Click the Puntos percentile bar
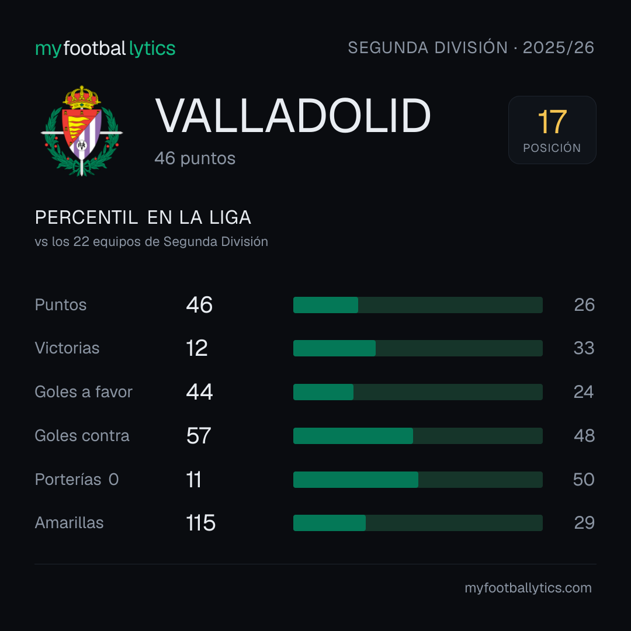The image size is (631, 631). pyautogui.click(x=418, y=304)
